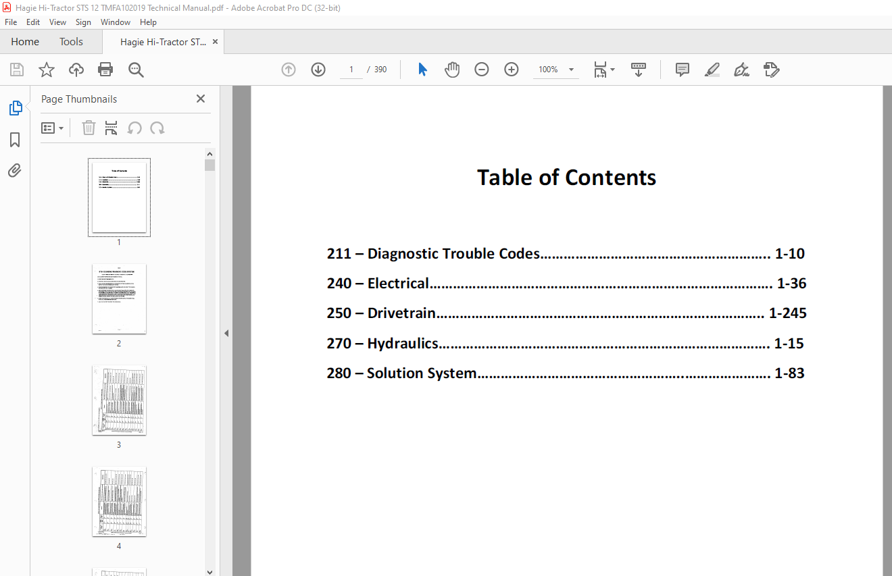Open the zoom level dropdown
This screenshot has width=892, height=576.
pos(571,70)
